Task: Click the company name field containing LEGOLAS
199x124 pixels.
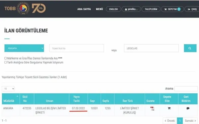Action: pyautogui.click(x=151, y=48)
